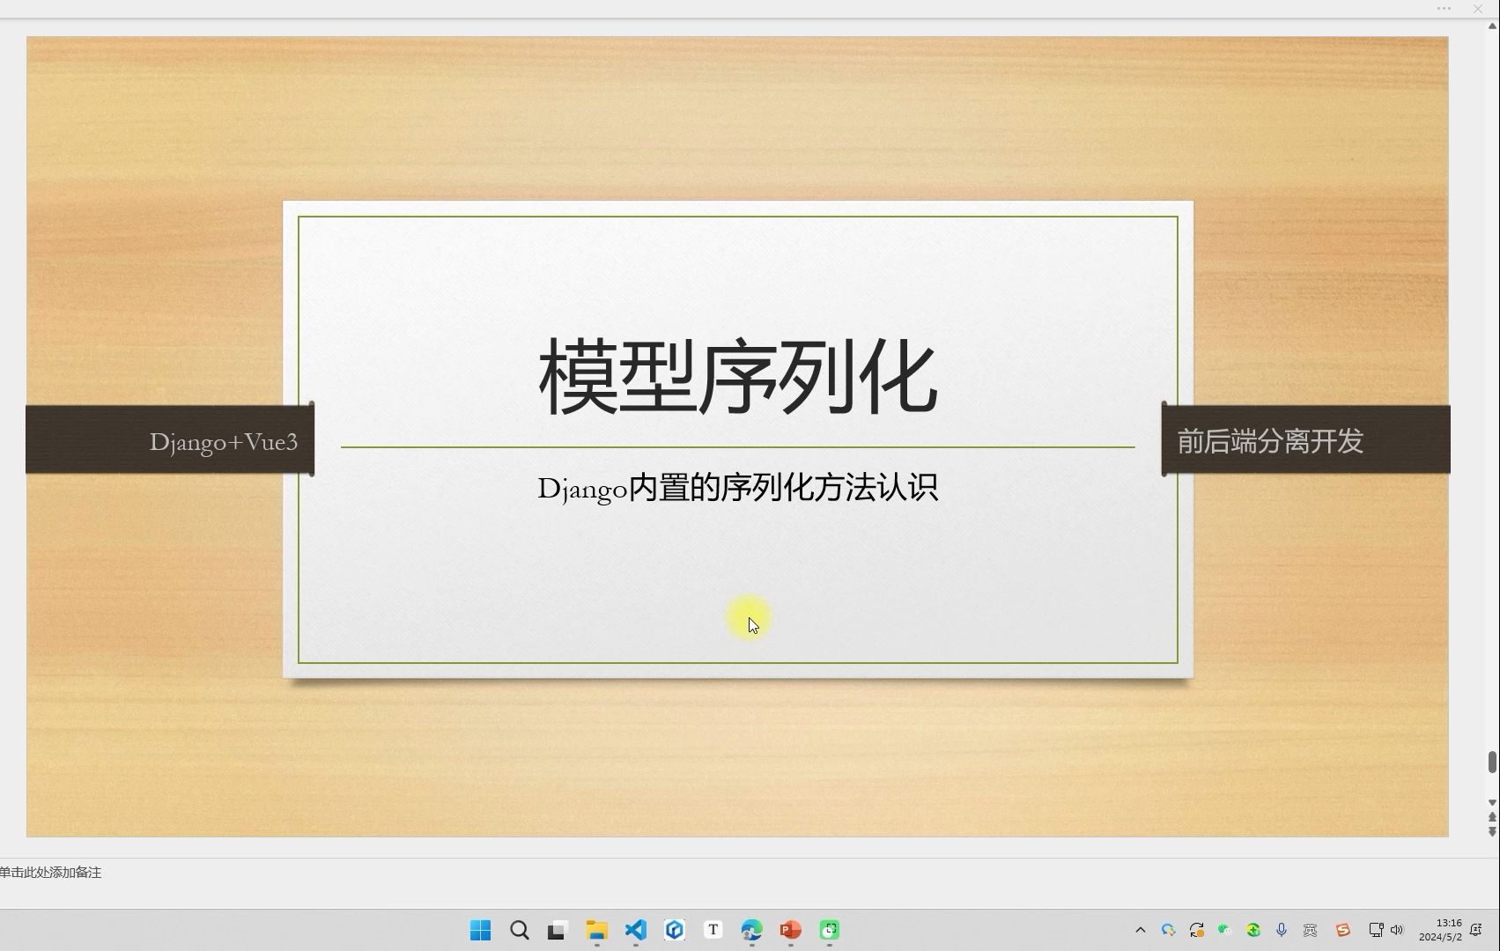Screen dimensions: 1500x951
Task: Open Microsoft Edge from the taskbar
Action: (x=751, y=931)
